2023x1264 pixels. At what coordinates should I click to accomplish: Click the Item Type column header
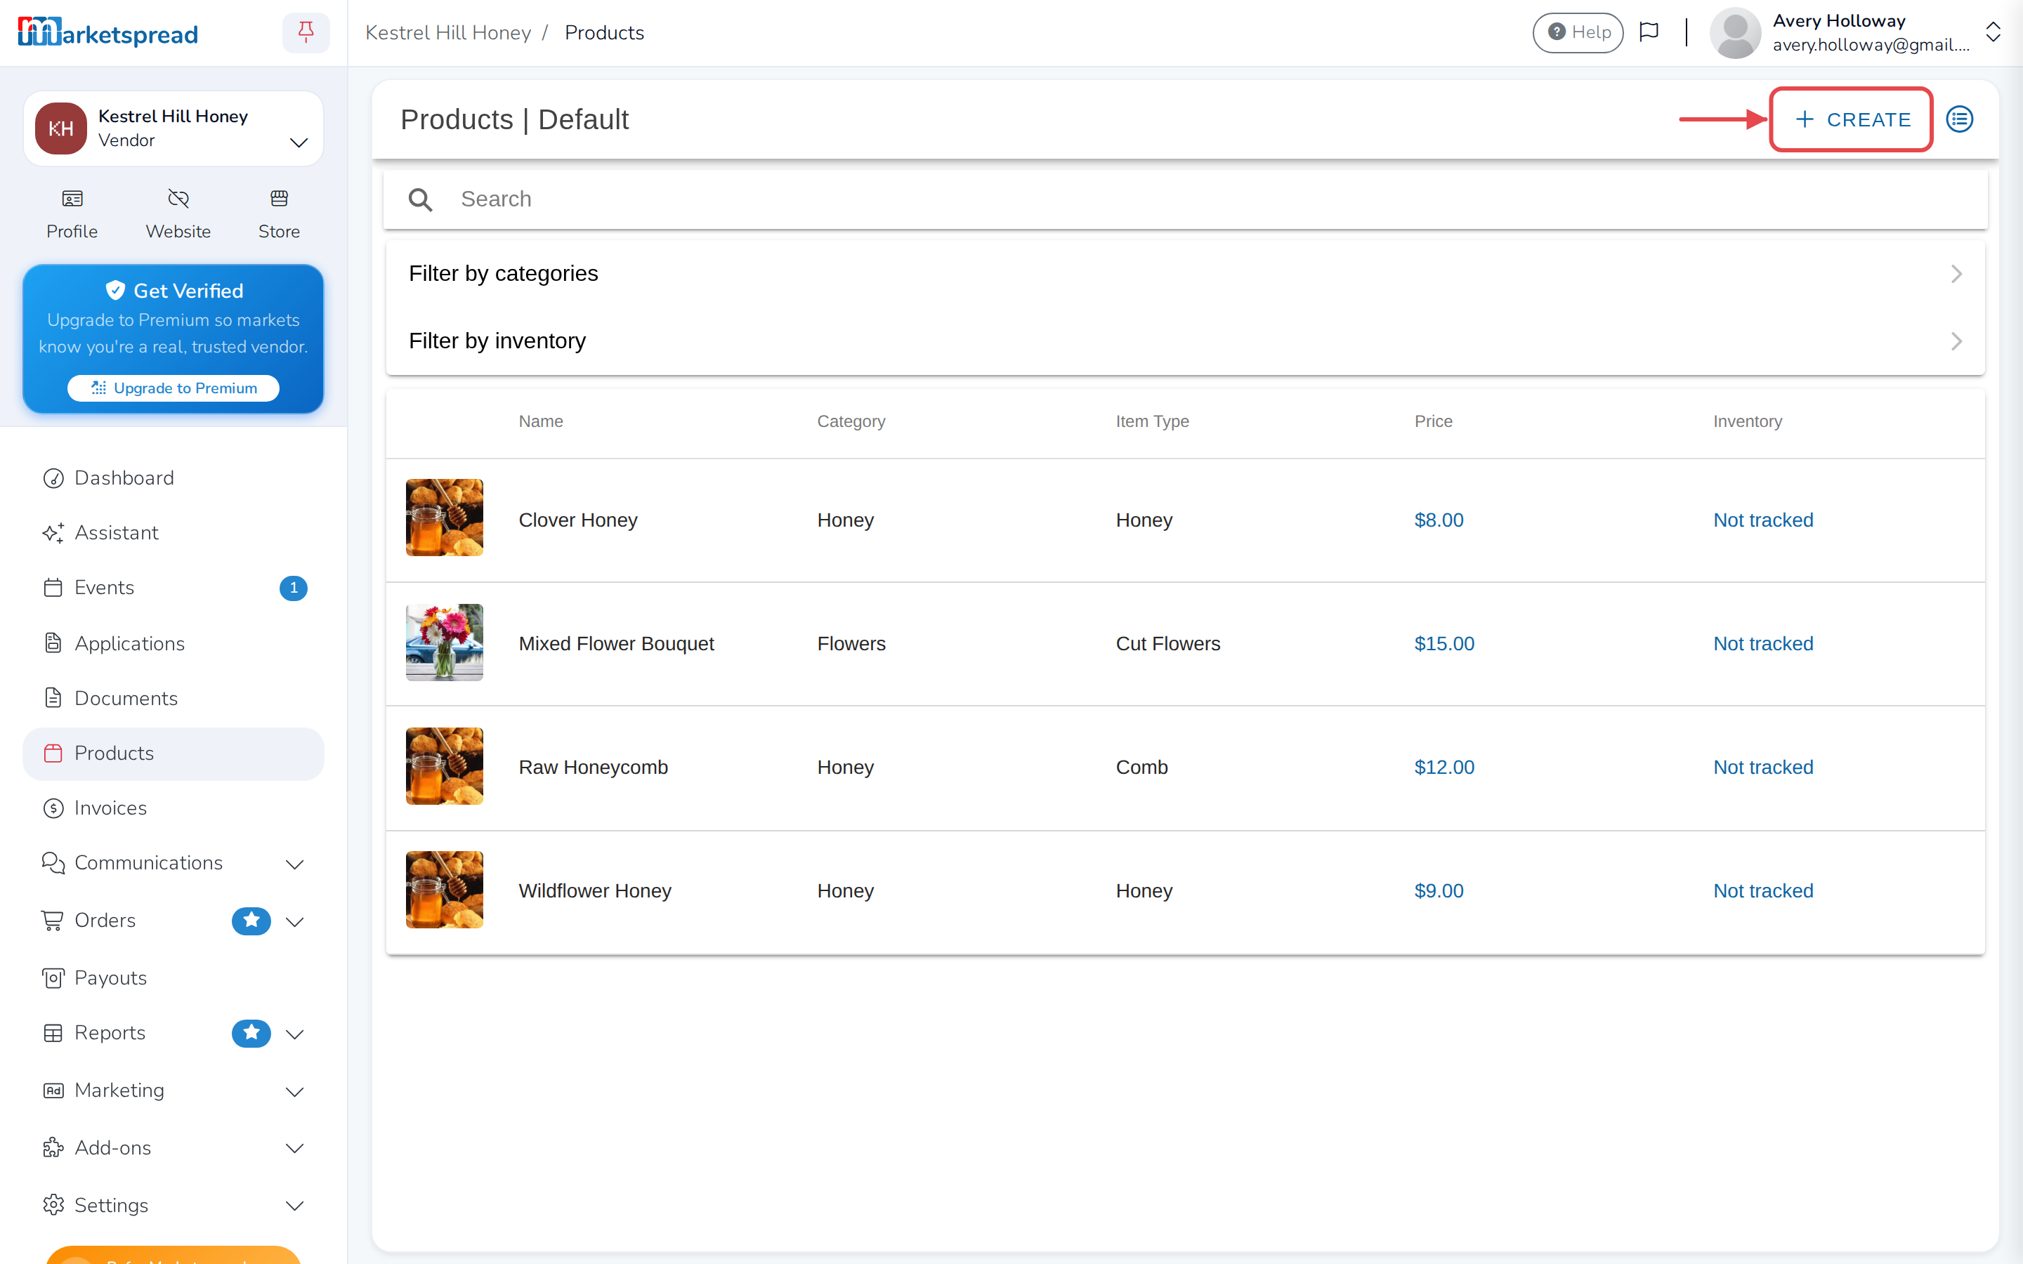(1152, 421)
